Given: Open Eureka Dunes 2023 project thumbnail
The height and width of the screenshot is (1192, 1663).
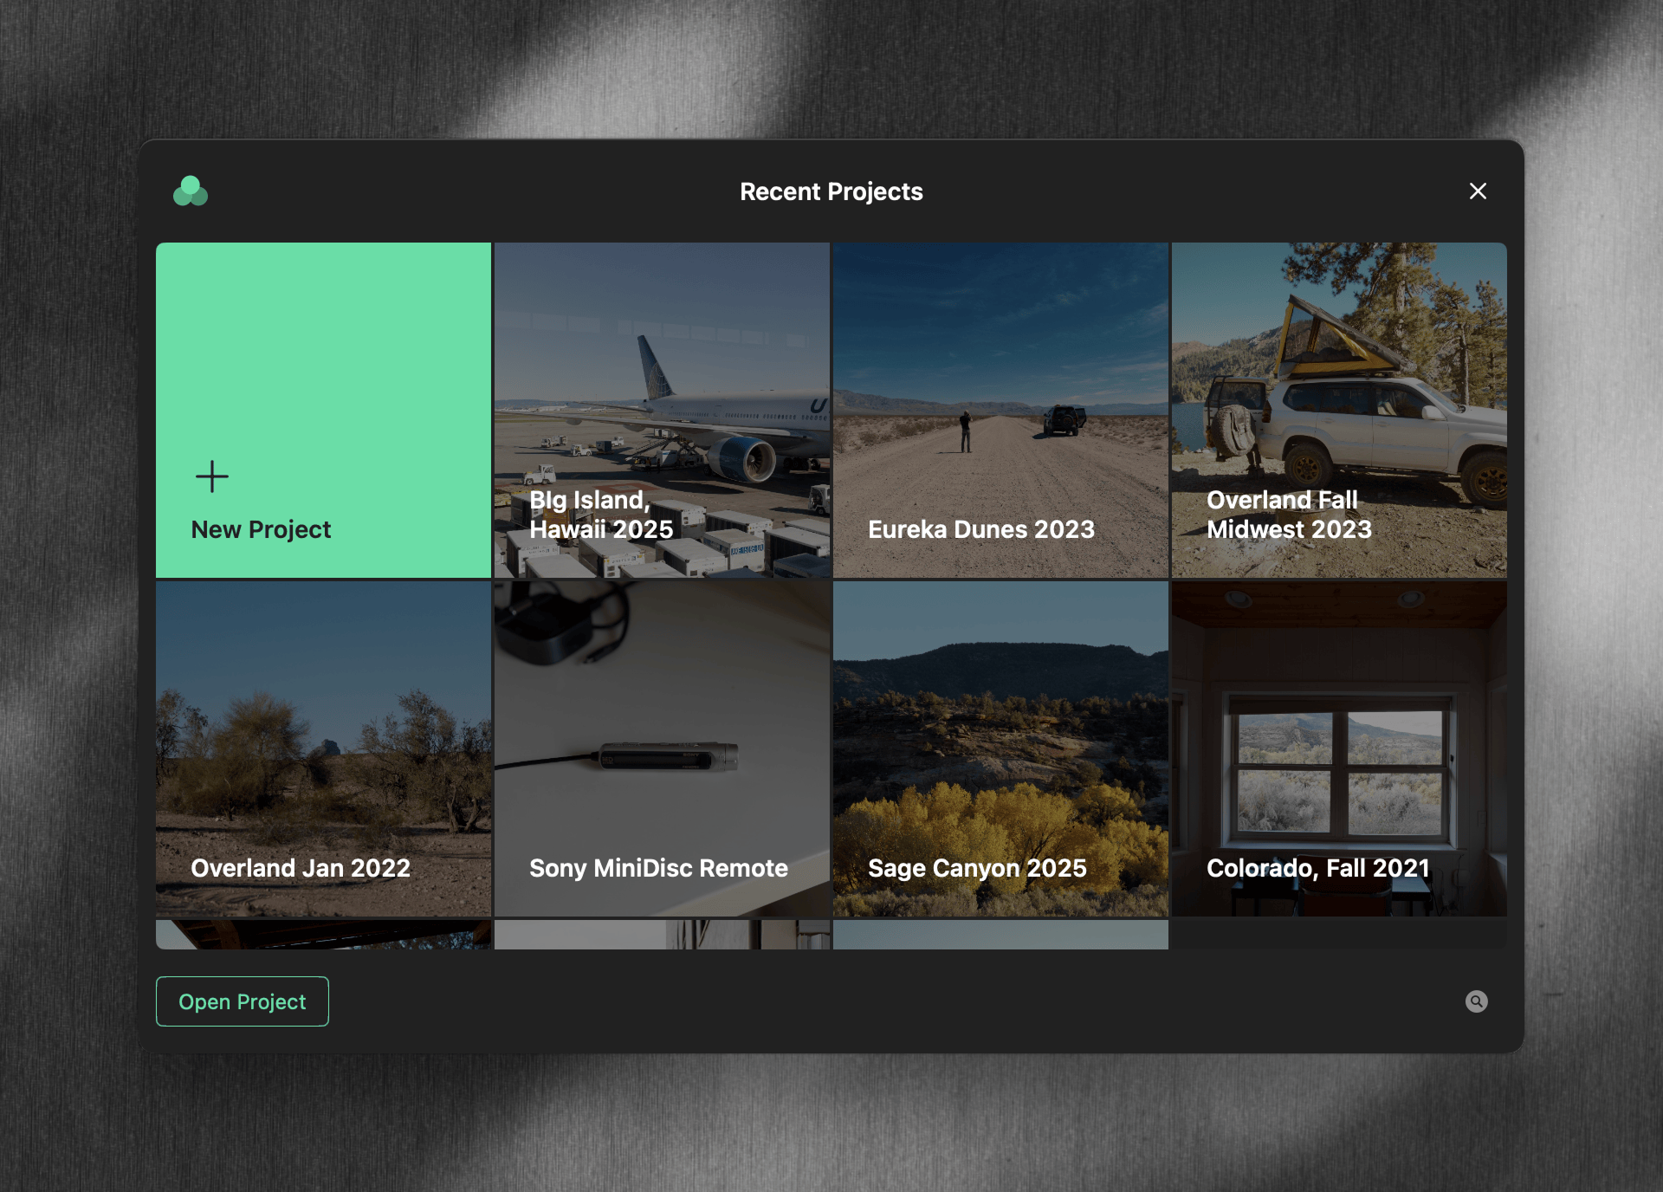Looking at the screenshot, I should click(1000, 410).
